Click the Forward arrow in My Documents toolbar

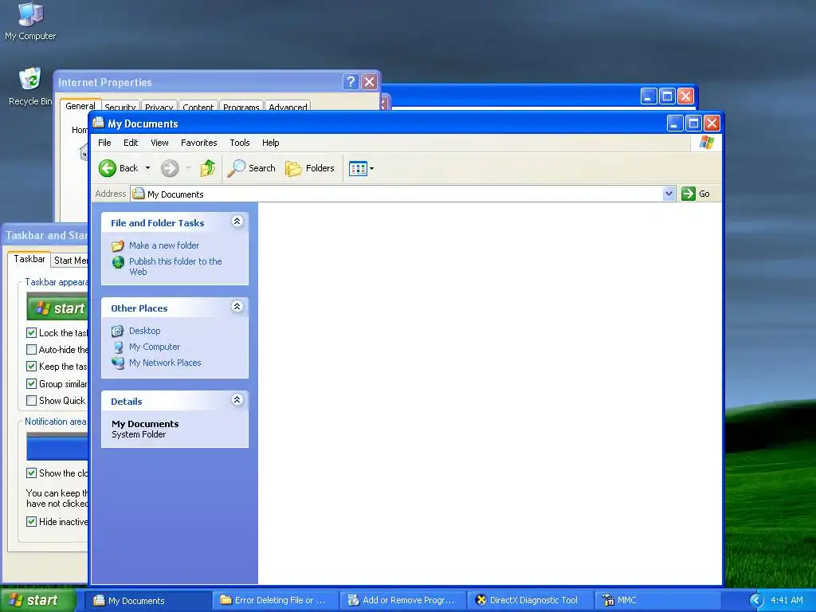tap(170, 168)
